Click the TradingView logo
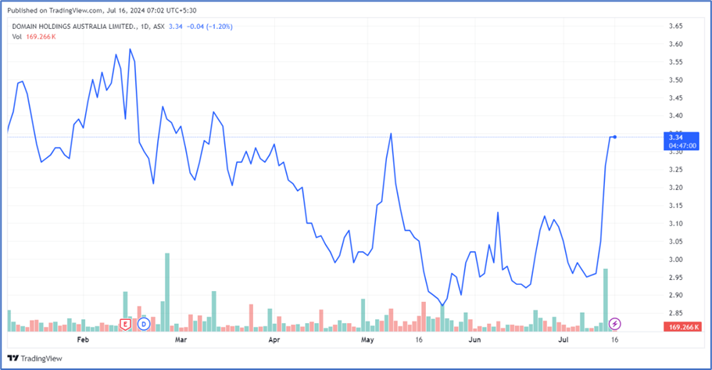Image resolution: width=712 pixels, height=370 pixels. pos(35,358)
